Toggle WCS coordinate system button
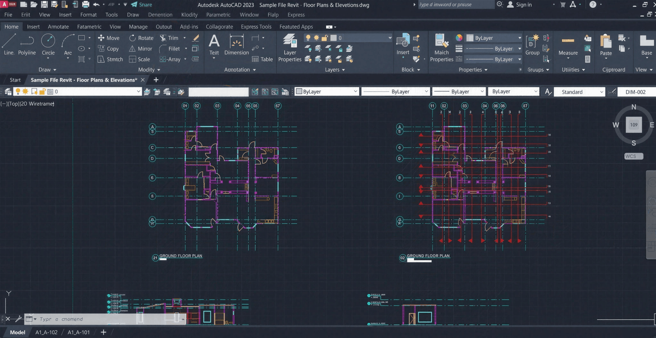This screenshot has height=338, width=656. pos(634,156)
